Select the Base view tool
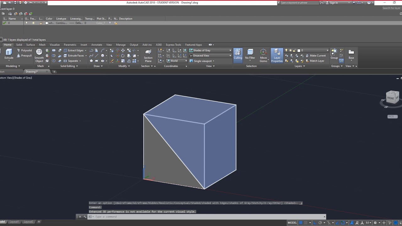The height and width of the screenshot is (226, 402). [351, 54]
